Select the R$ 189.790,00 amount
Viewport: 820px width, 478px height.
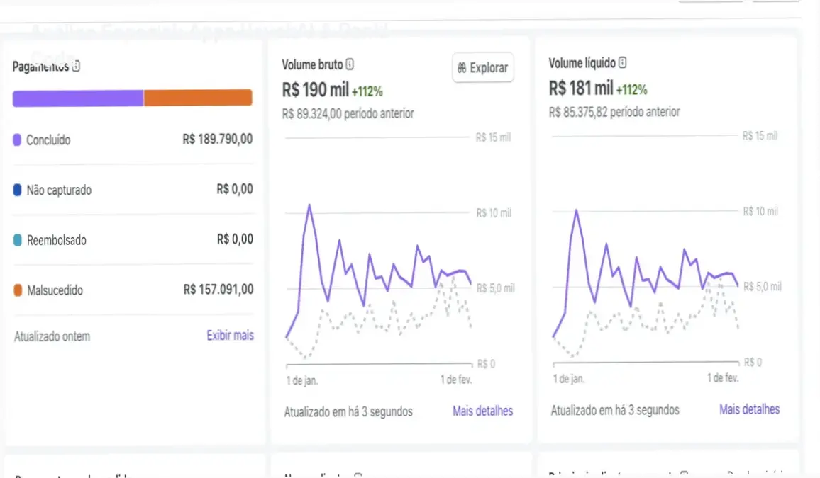point(218,139)
